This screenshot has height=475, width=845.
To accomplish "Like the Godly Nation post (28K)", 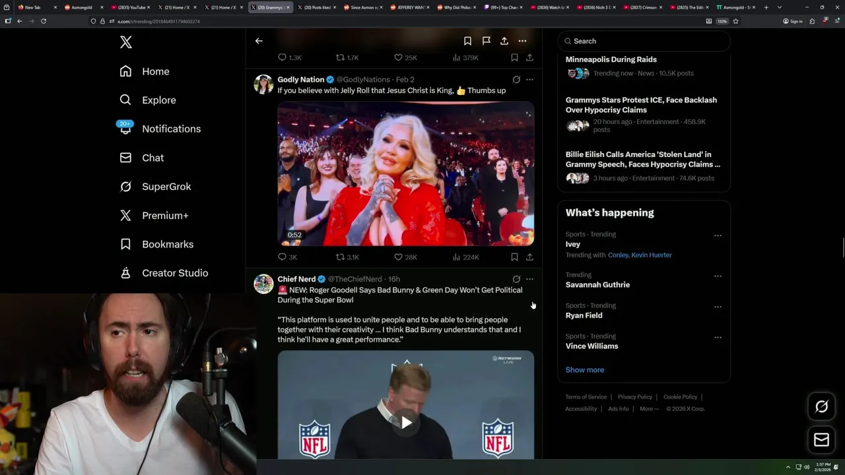I will [405, 257].
